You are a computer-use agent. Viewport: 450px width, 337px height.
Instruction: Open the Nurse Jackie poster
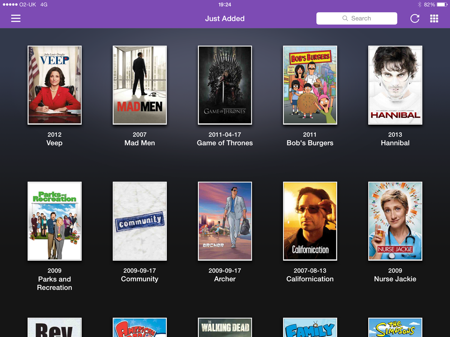pyautogui.click(x=395, y=221)
